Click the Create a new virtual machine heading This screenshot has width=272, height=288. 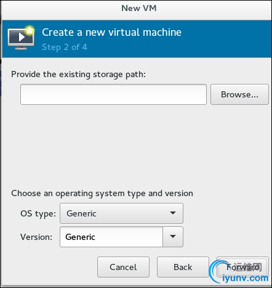coord(111,32)
